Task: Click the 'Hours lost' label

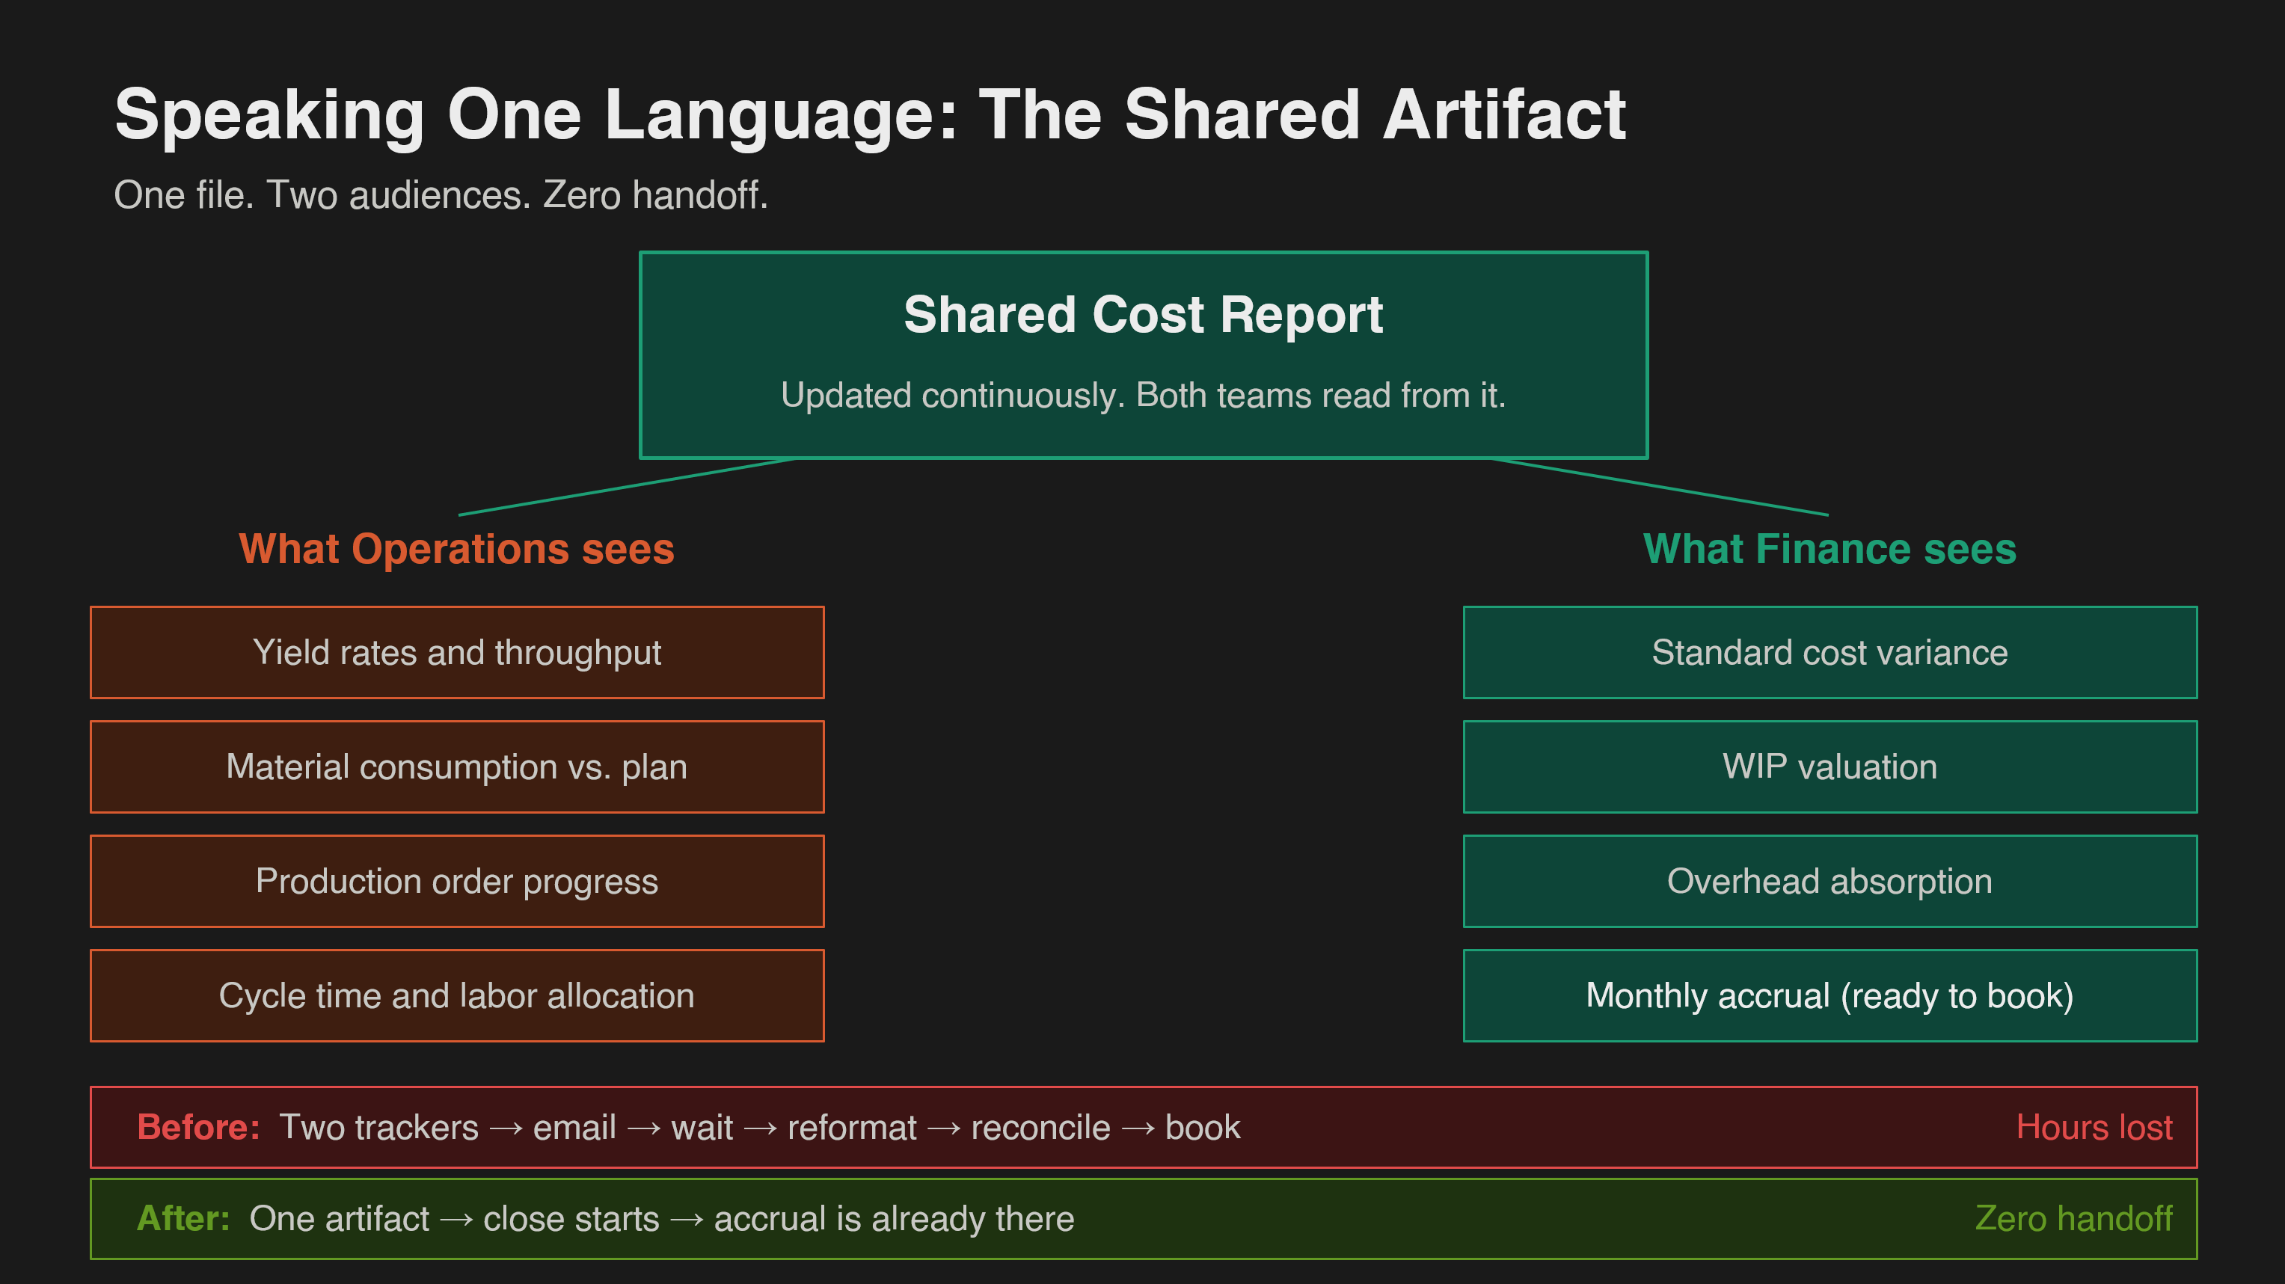Action: click(2094, 1127)
